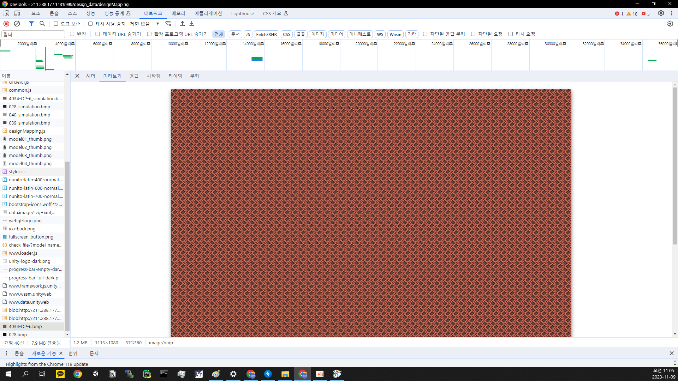This screenshot has height=381, width=678.
Task: Click the 필터 text input field
Action: click(x=33, y=34)
